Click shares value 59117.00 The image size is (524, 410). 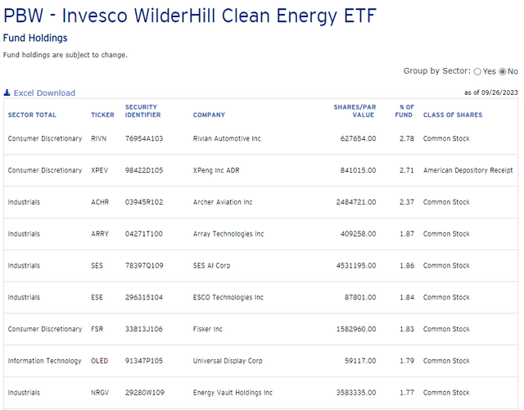(360, 361)
